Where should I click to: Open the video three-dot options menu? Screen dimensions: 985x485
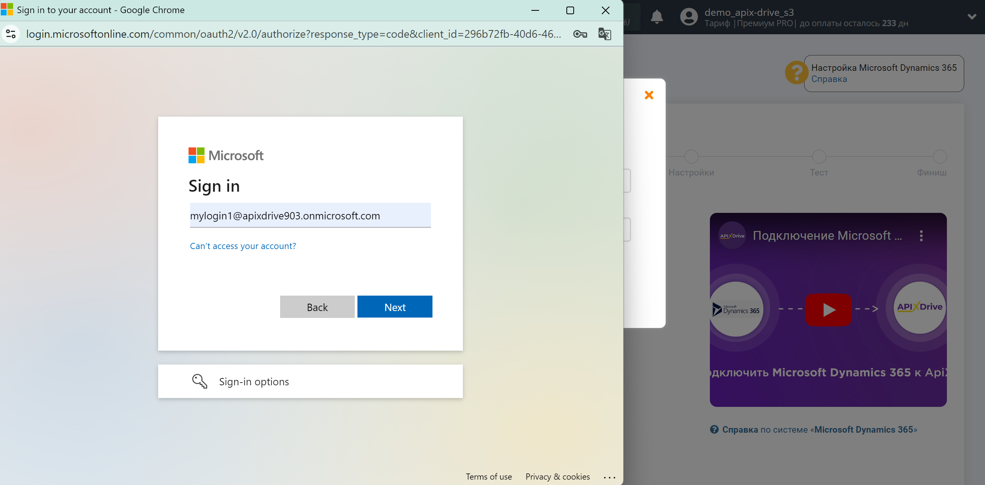click(x=921, y=236)
